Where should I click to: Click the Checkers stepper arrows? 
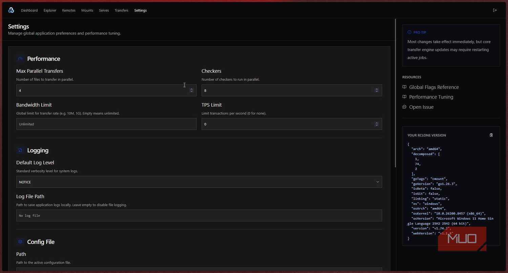tap(377, 90)
